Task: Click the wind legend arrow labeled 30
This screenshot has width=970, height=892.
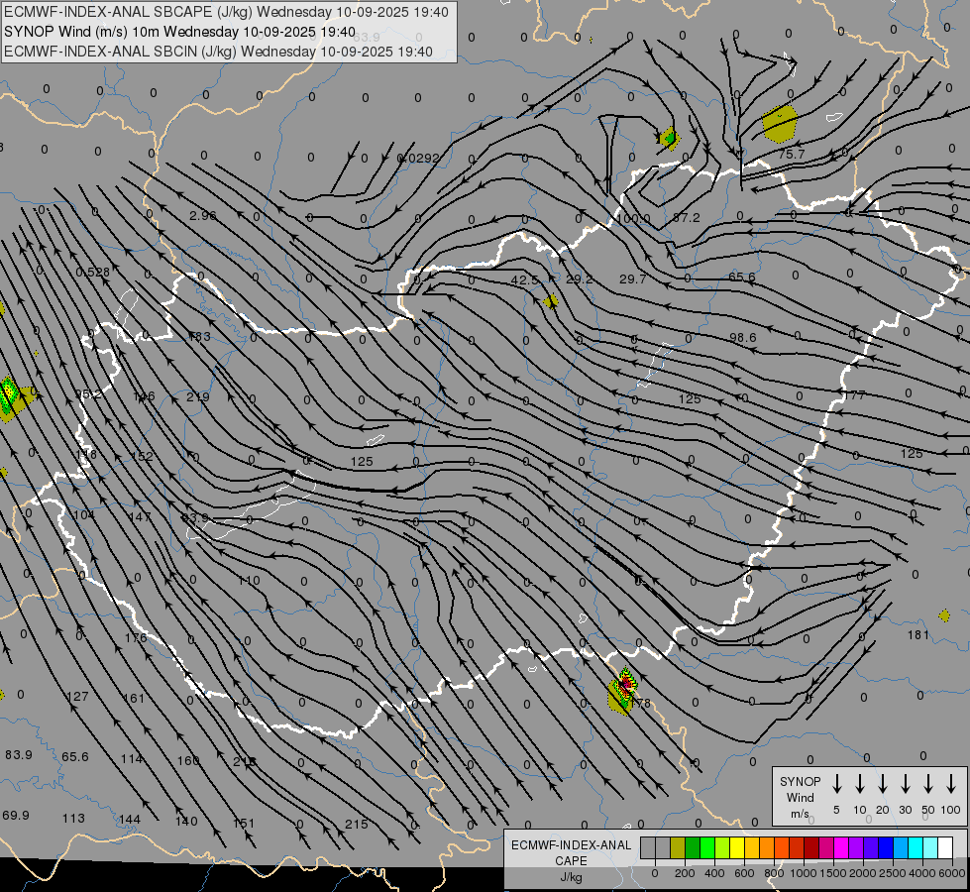Action: 905,784
